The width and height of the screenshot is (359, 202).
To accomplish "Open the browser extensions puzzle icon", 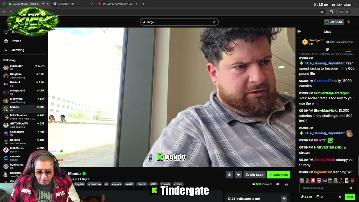I will (x=332, y=12).
